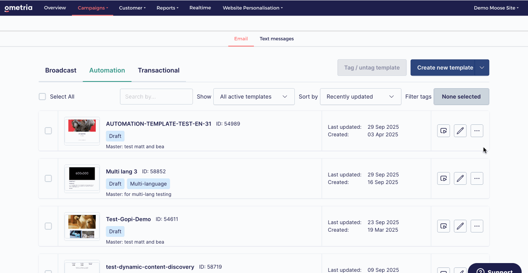The image size is (528, 273).
Task: Open the Text messages tab
Action: (277, 39)
